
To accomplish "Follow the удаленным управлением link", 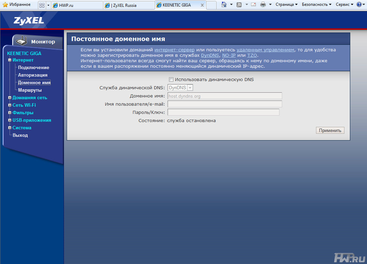I will pos(265,50).
